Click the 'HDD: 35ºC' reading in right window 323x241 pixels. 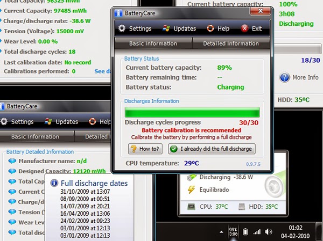[x=293, y=100]
